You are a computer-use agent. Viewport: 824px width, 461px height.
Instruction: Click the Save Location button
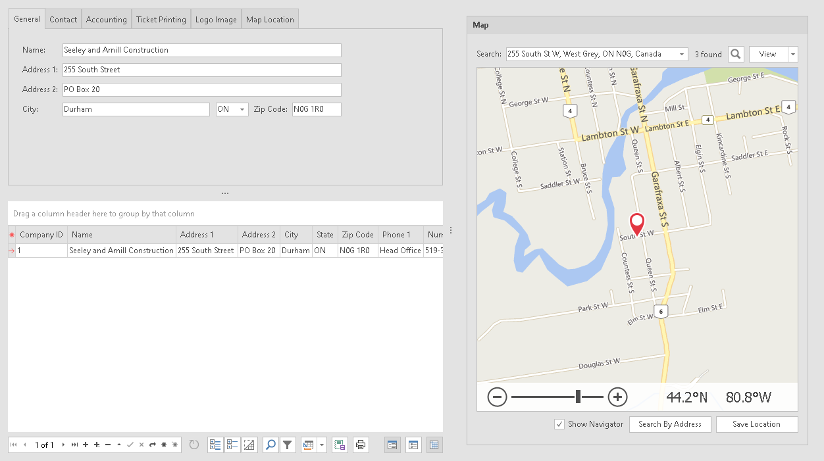coord(756,424)
